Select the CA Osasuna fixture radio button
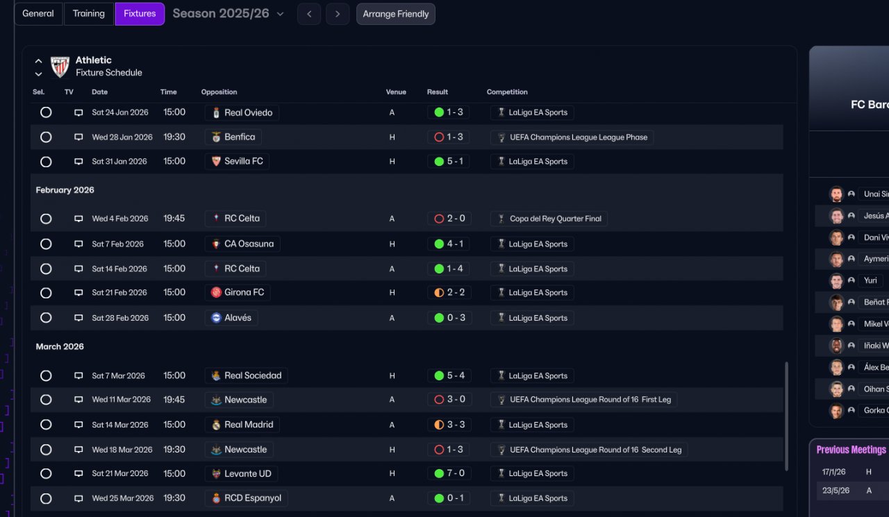This screenshot has width=889, height=517. [x=46, y=244]
